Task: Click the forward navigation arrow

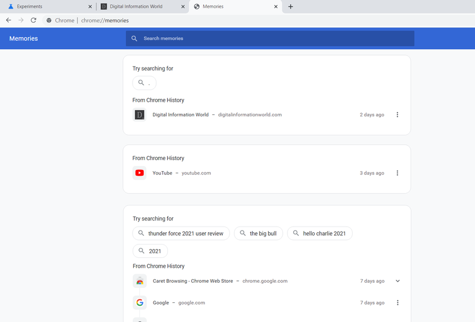Action: 21,20
